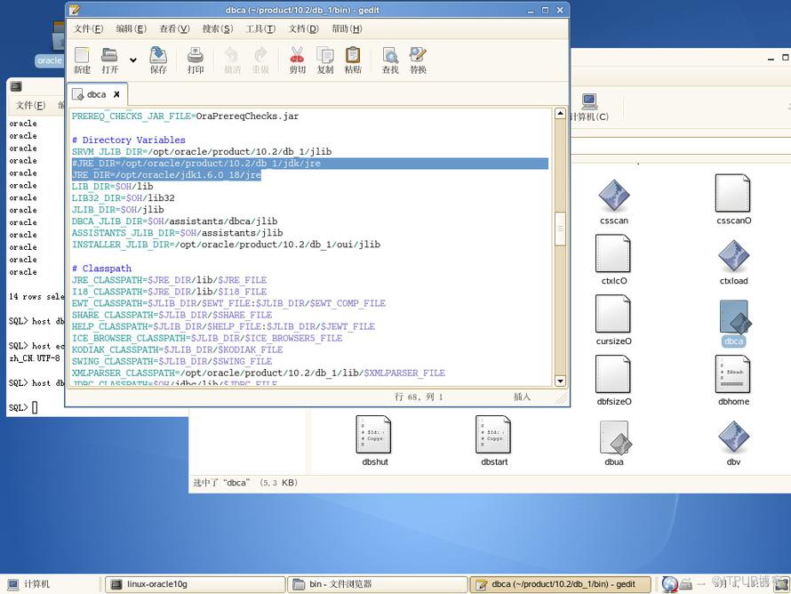Viewport: 791px width, 594px height.
Task: Click the INSTALLER_JLIB_DIR line
Action: 226,245
